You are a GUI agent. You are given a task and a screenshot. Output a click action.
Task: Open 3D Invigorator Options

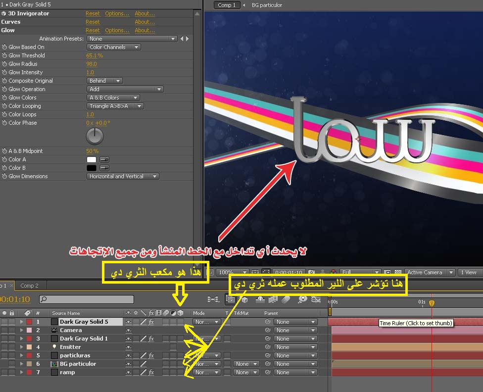pos(117,13)
